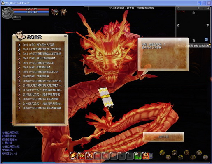Select the empty F7 hotbar slot
The height and width of the screenshot is (164, 212).
[x=122, y=155]
